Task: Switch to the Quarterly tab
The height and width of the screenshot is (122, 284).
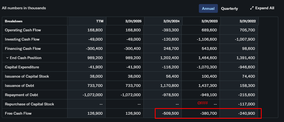Action: tap(229, 8)
